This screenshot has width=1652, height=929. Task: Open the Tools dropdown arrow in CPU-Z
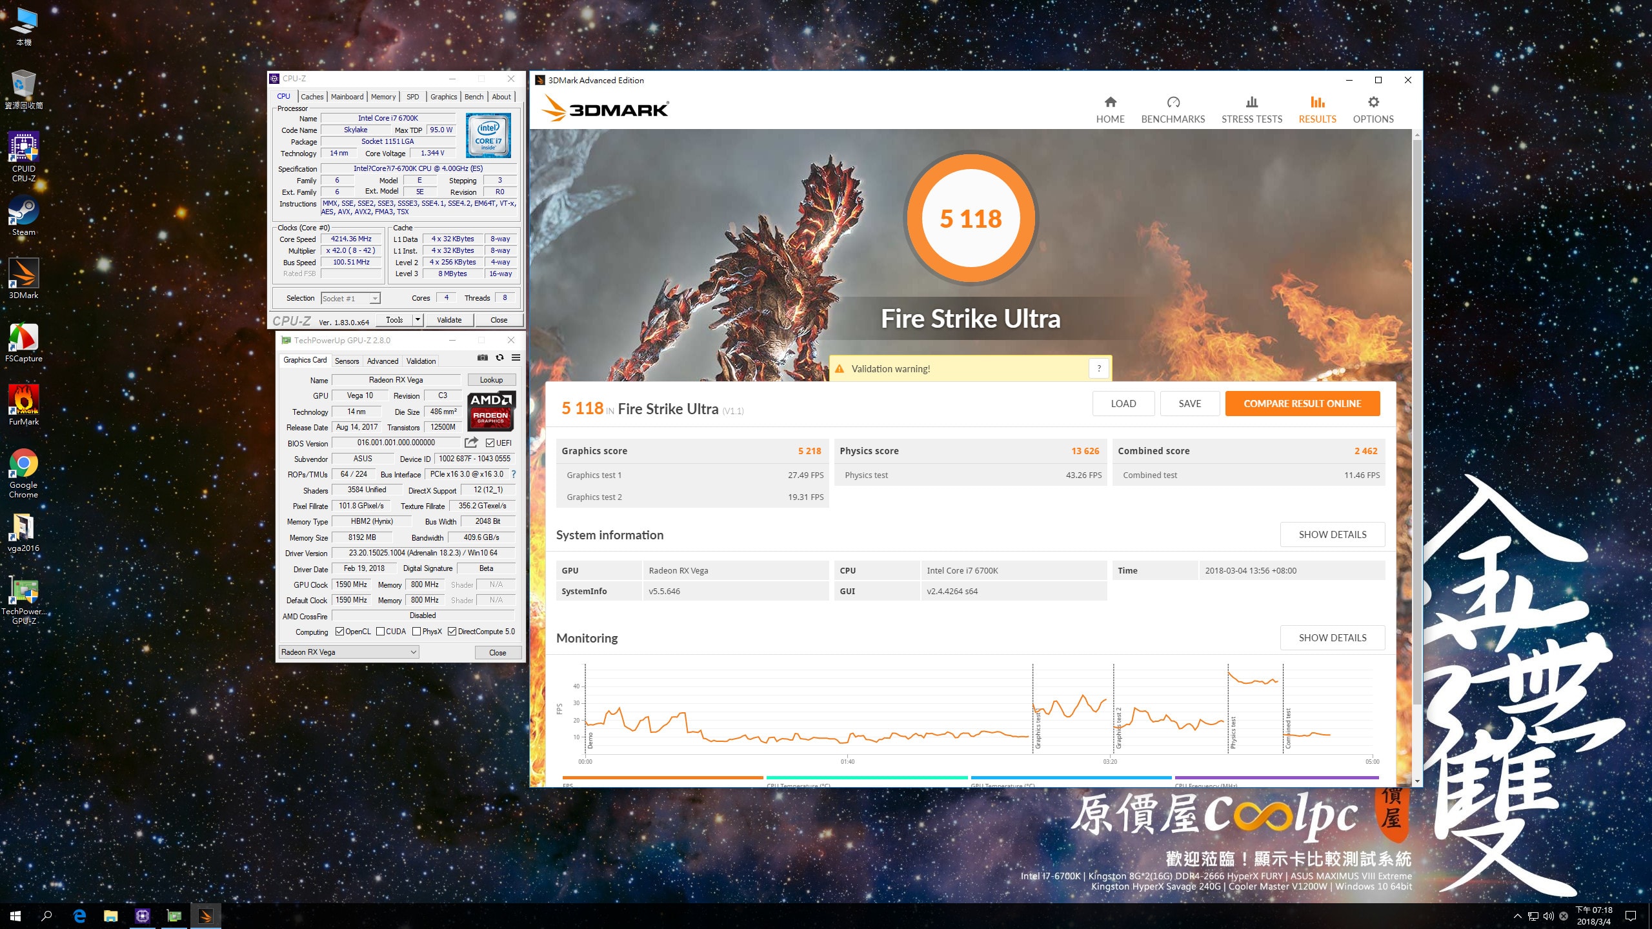point(418,319)
